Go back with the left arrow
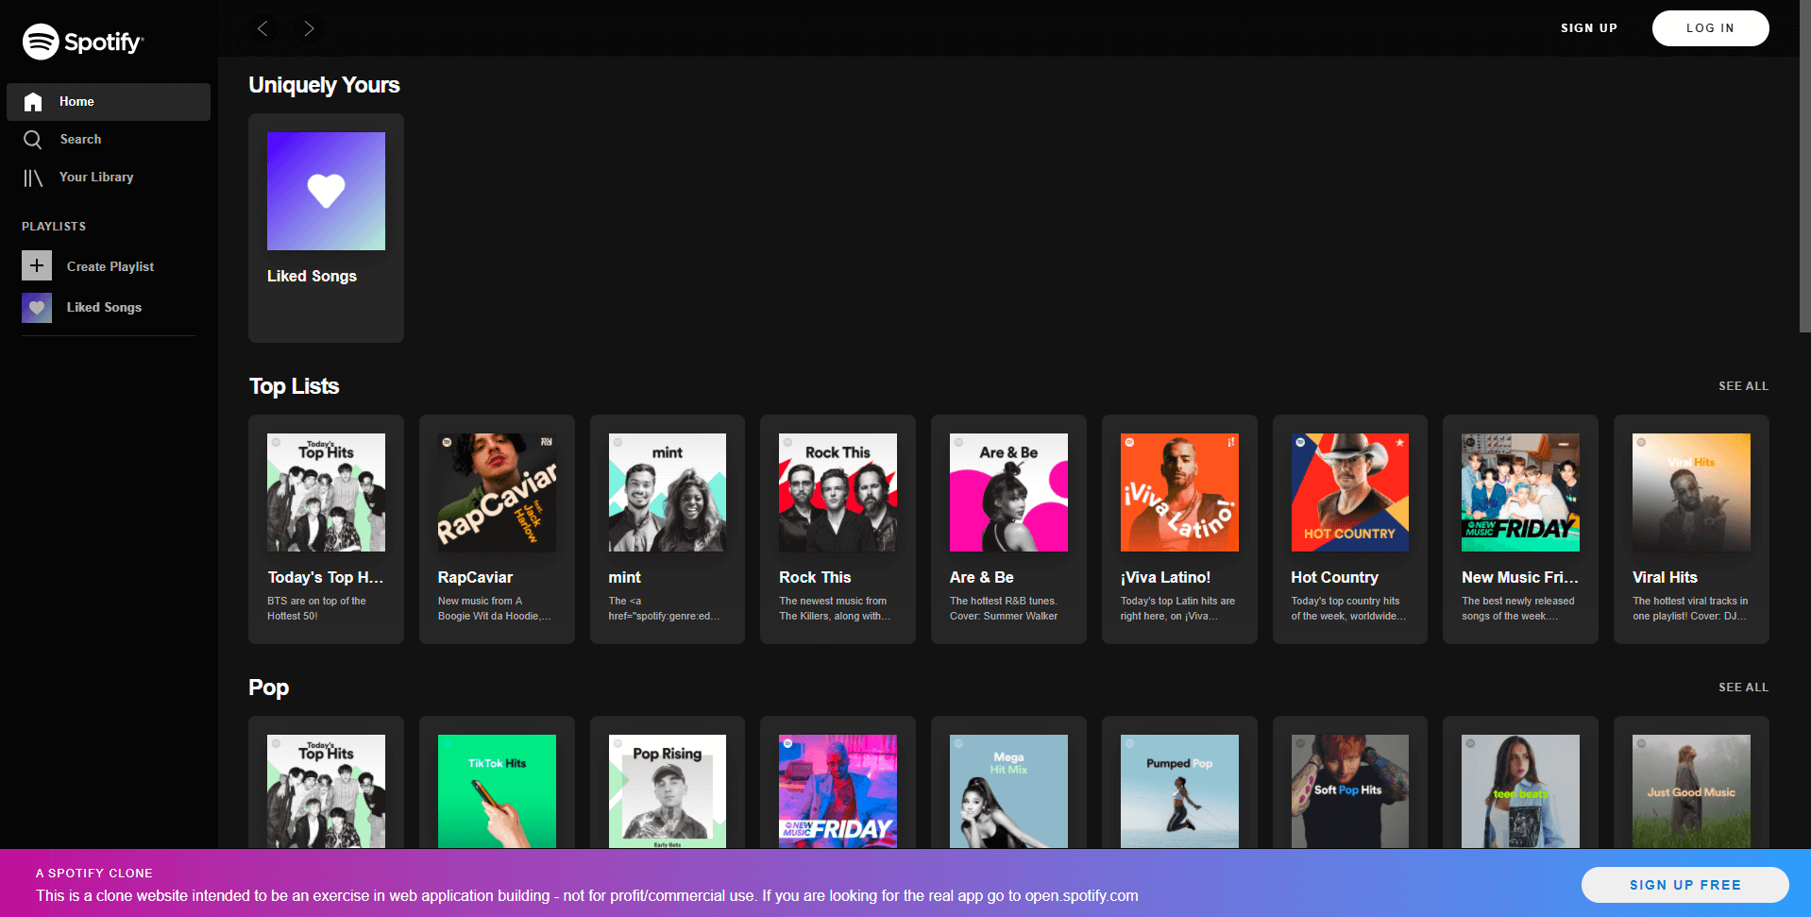 263,28
